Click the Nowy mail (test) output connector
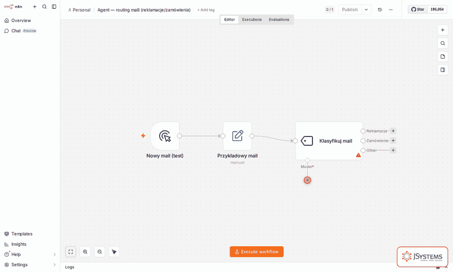Screen dimensions: 453x272 pyautogui.click(x=180, y=136)
